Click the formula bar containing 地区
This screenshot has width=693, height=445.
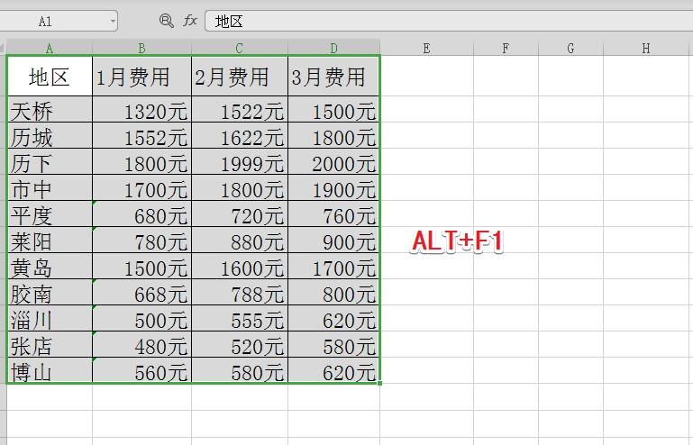tap(449, 22)
